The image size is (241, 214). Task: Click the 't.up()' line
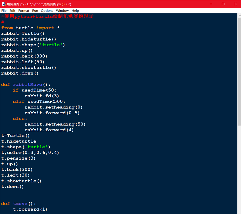click(9, 164)
